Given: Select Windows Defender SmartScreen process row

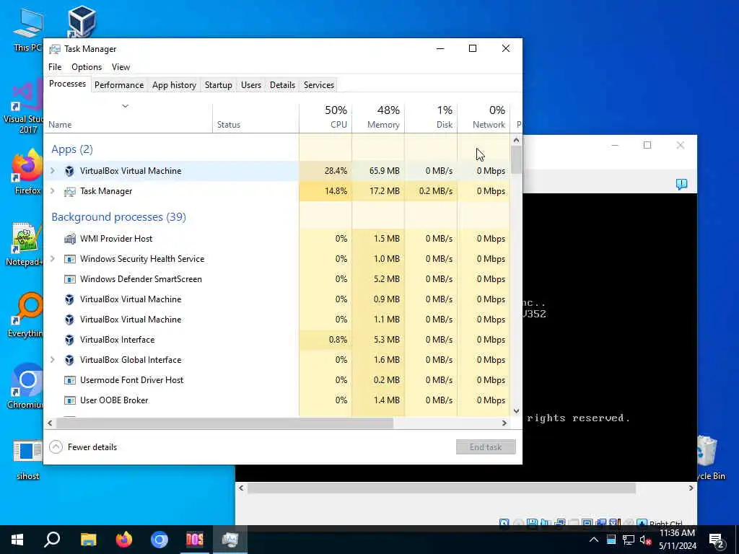Looking at the screenshot, I should coord(277,279).
